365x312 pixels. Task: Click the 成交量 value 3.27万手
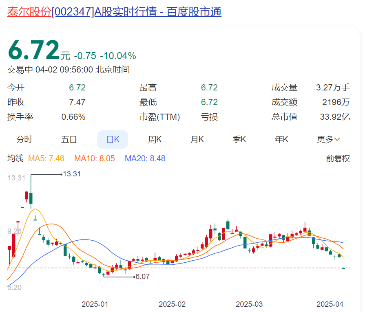(x=333, y=88)
